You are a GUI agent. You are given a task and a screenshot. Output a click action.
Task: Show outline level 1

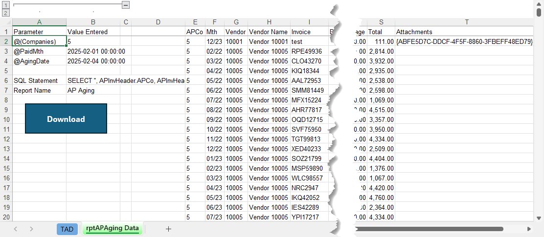pyautogui.click(x=5, y=5)
